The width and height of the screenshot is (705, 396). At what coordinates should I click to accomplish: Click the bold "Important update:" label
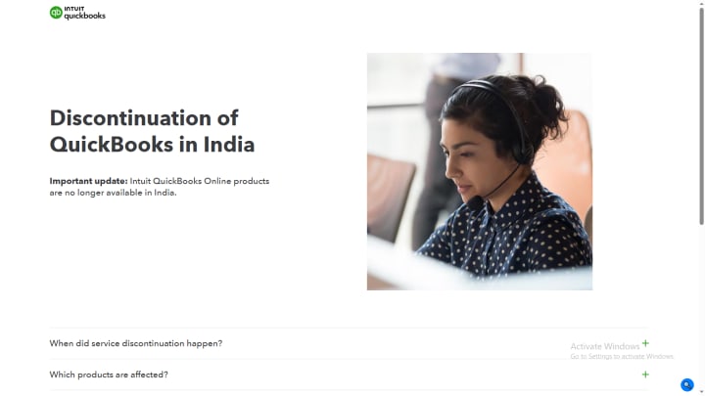pyautogui.click(x=88, y=181)
